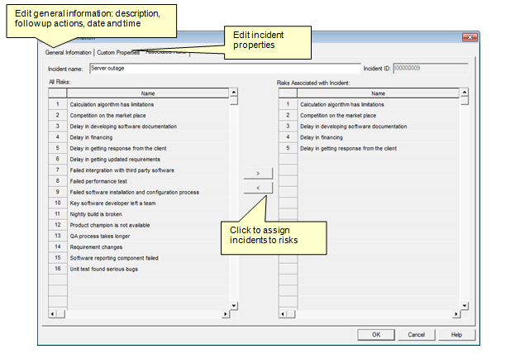The width and height of the screenshot is (515, 354).
Task: Click the Cancel button
Action: click(416, 335)
